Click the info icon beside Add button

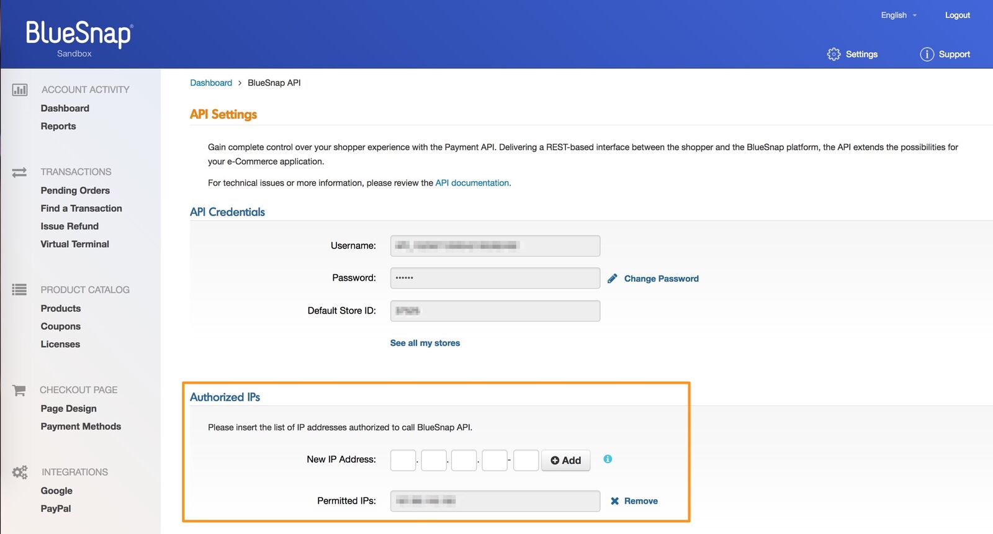coord(608,459)
